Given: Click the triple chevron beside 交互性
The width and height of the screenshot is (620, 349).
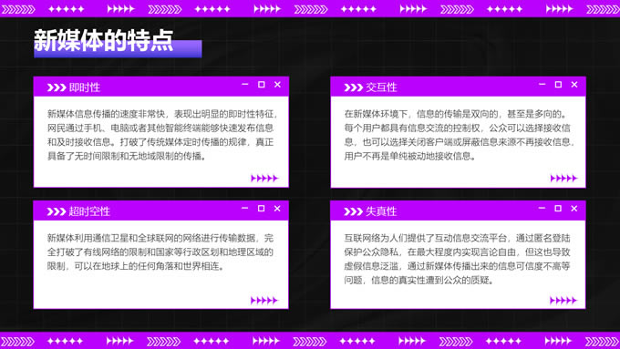Looking at the screenshot, I should [354, 87].
